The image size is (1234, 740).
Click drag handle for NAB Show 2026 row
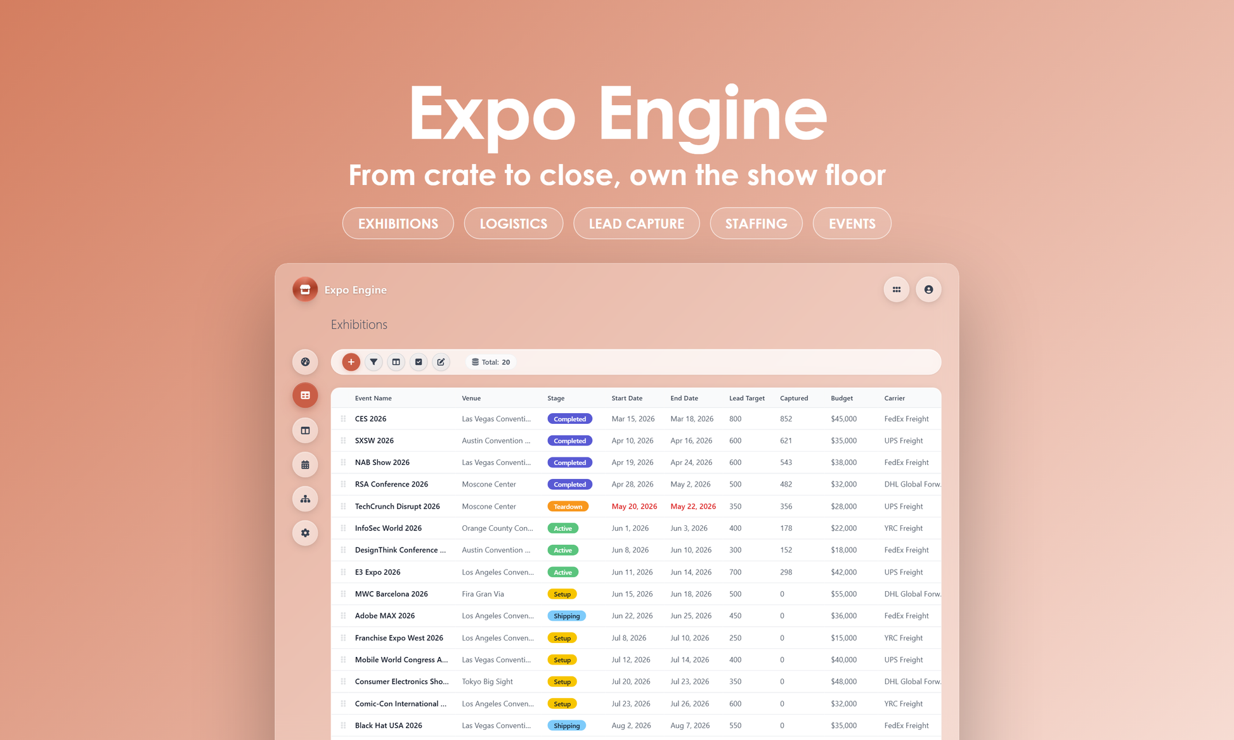pos(343,462)
